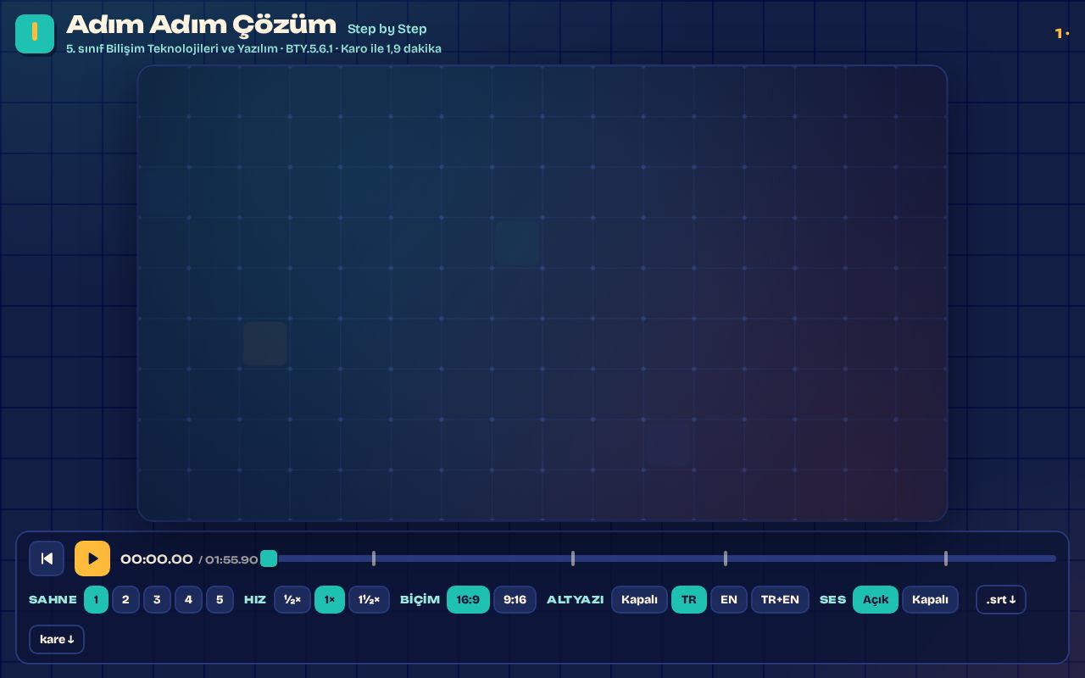Turn sound on with Ses Açık
The image size is (1085, 678).
coord(876,599)
